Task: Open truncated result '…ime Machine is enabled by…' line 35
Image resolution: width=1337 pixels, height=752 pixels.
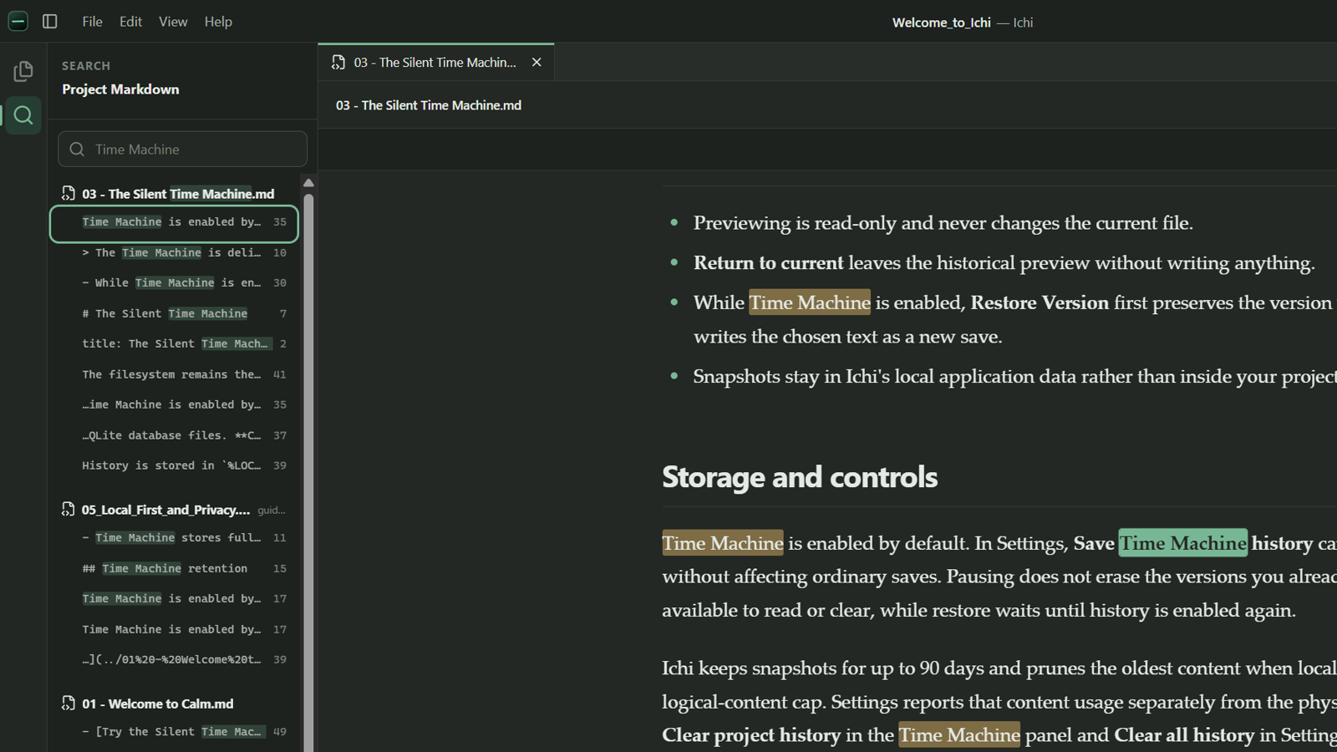Action: (174, 404)
